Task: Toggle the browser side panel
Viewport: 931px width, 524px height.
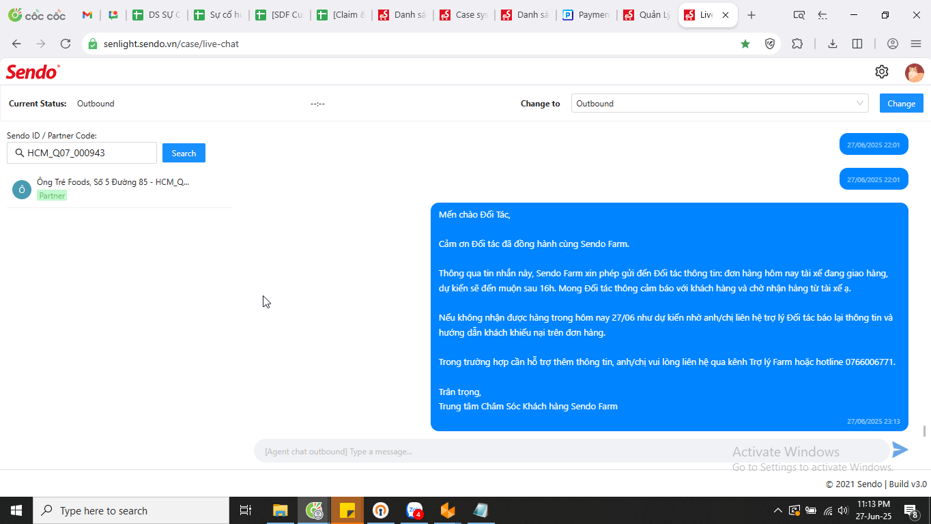Action: click(x=857, y=44)
